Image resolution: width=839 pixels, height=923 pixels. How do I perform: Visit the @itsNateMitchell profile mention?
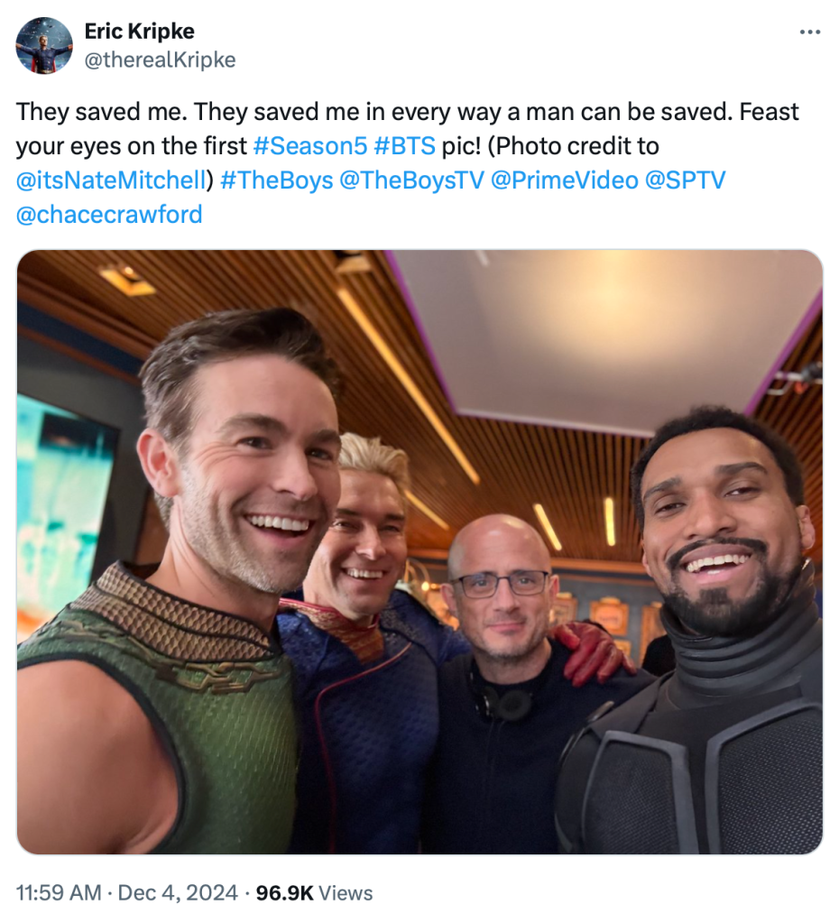(x=111, y=180)
